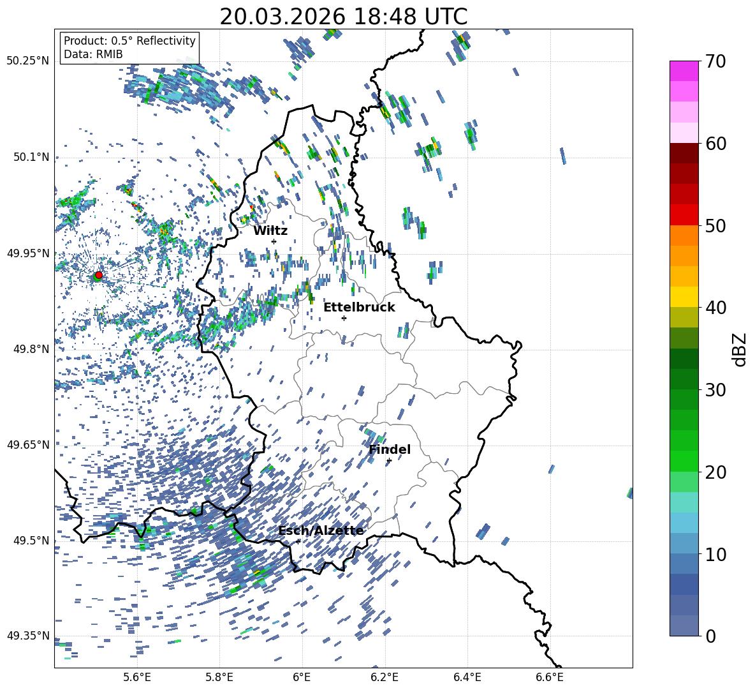This screenshot has width=755, height=690.
Task: Select the Findel city label
Action: 390,449
